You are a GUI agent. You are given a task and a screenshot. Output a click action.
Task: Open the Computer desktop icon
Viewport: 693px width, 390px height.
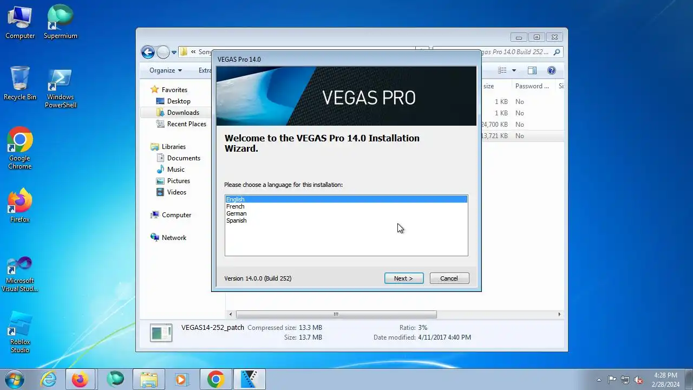pyautogui.click(x=20, y=22)
